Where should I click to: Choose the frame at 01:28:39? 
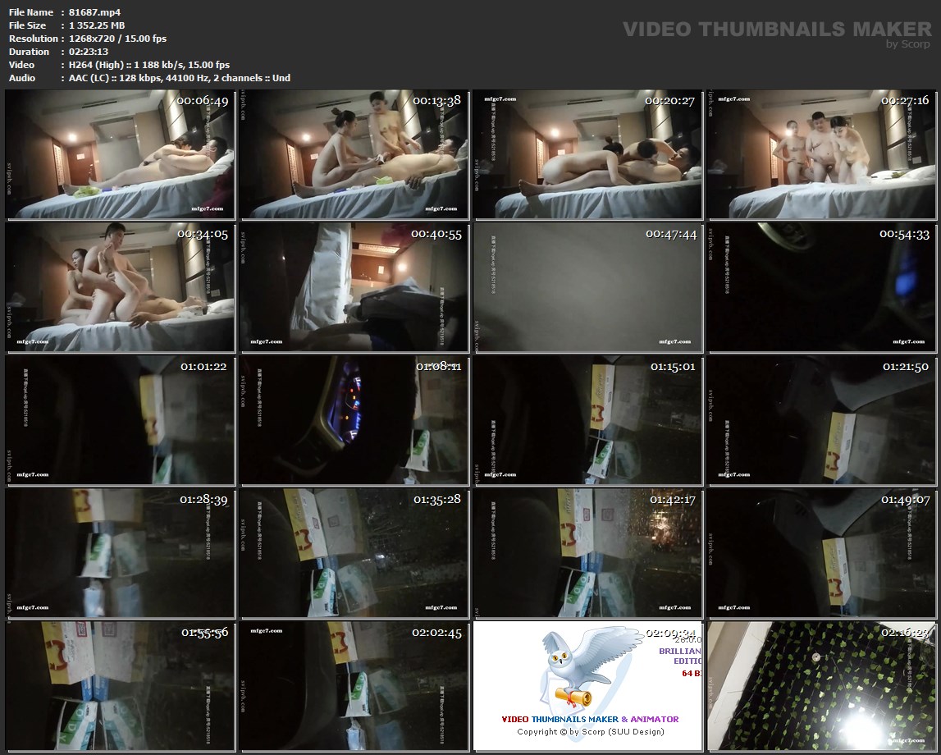coord(120,553)
